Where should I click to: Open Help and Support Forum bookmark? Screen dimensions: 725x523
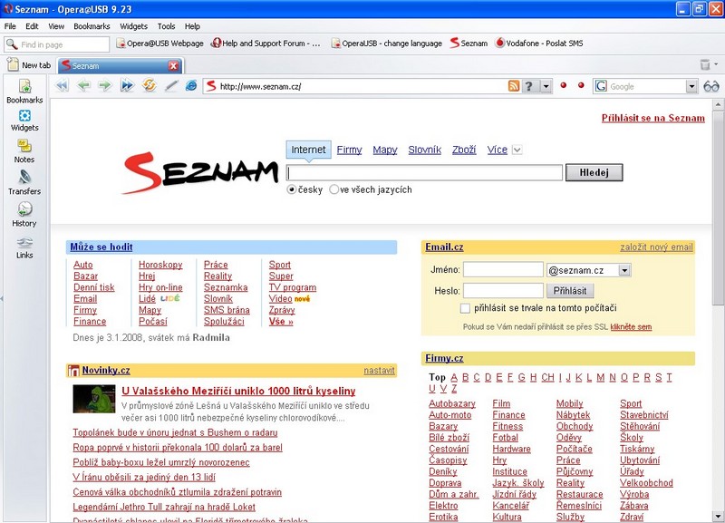point(266,44)
